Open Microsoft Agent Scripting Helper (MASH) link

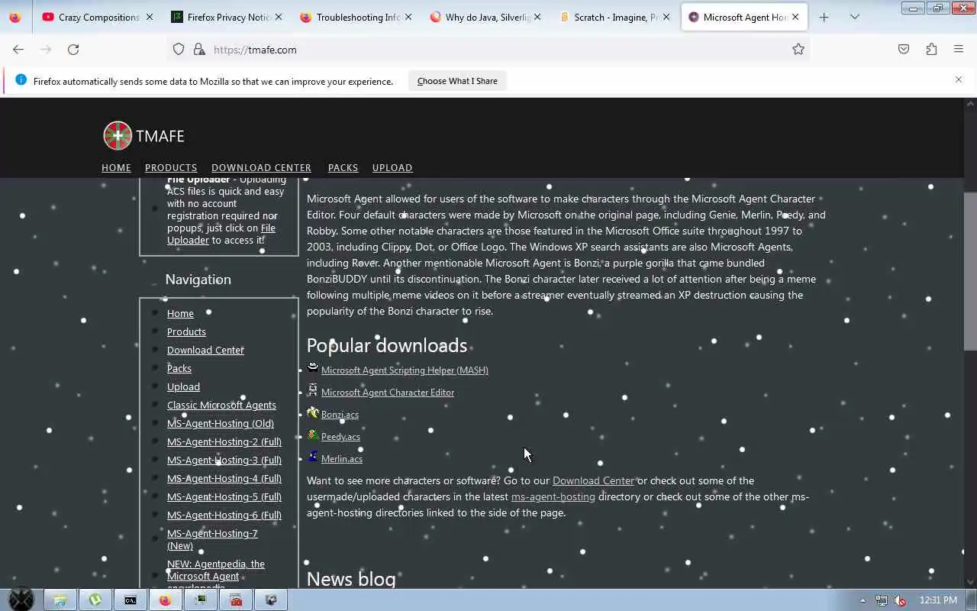point(405,370)
